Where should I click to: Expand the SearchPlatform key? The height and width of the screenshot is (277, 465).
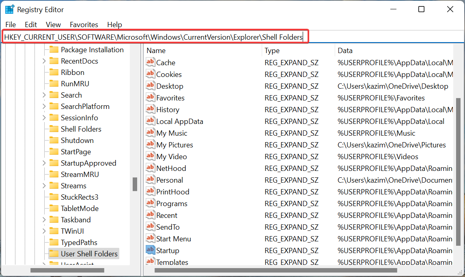(44, 106)
